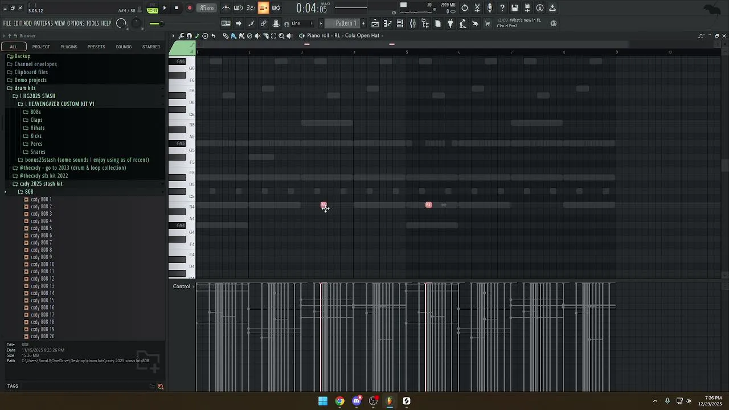Open the help question mark icon
The image size is (729, 410).
(502, 8)
